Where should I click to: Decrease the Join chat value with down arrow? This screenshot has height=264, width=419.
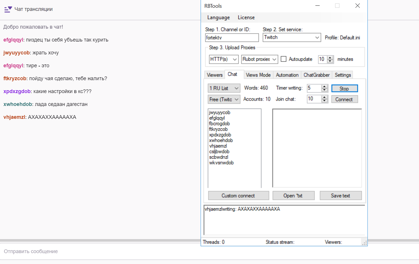pyautogui.click(x=324, y=101)
